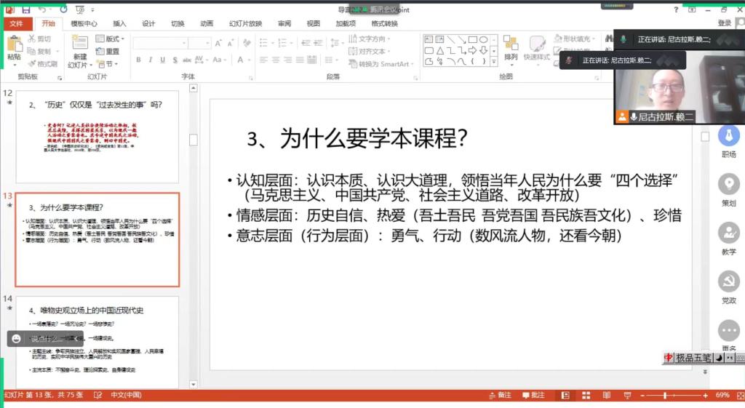Save the presentation with the floppy disk icon

click(26, 9)
